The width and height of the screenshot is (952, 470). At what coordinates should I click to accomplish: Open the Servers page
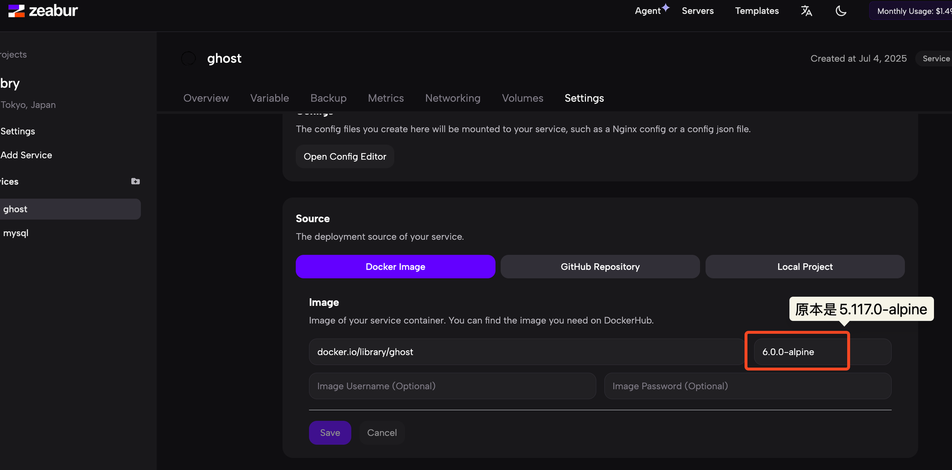pos(698,11)
